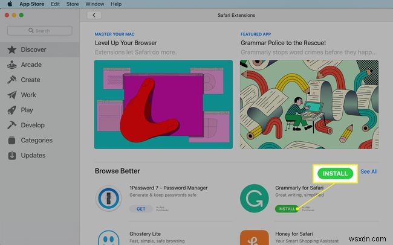Select the Categories icon
393x245 pixels.
coord(11,140)
